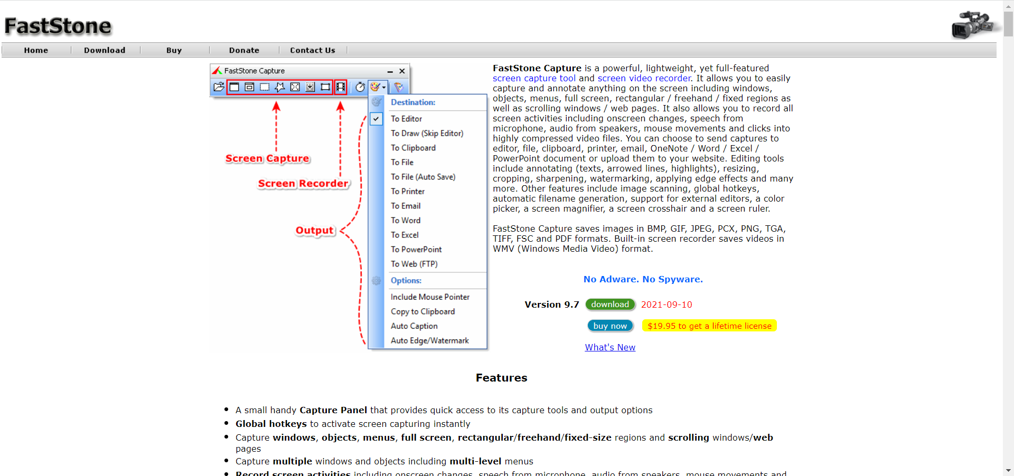1014x476 pixels.
Task: Toggle Include Mouse Pointer option
Action: (430, 297)
